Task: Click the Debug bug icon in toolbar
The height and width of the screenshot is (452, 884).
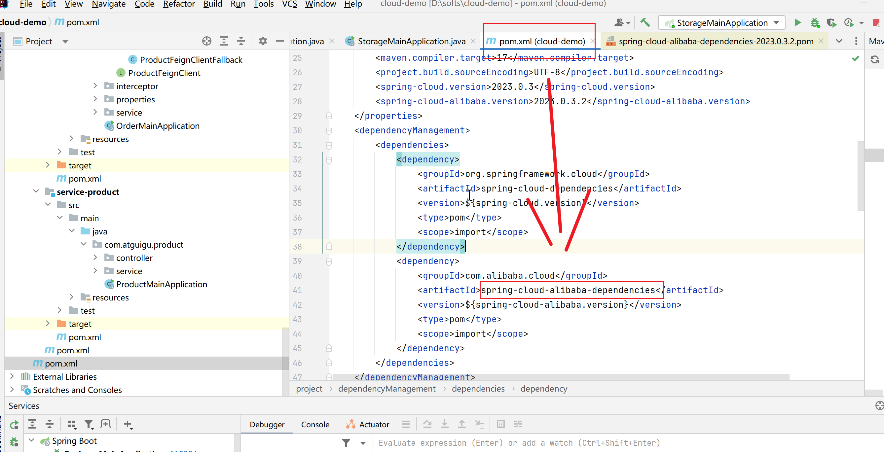Action: pyautogui.click(x=815, y=23)
